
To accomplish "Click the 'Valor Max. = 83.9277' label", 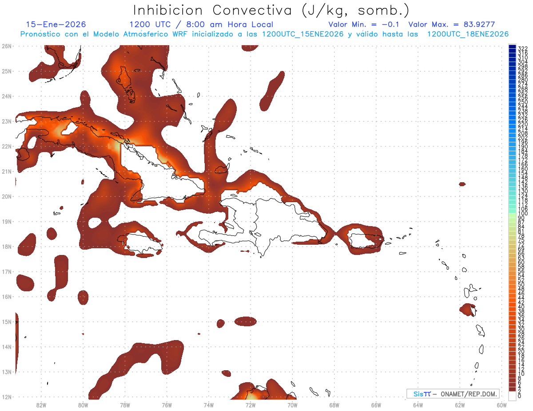I will [x=452, y=24].
